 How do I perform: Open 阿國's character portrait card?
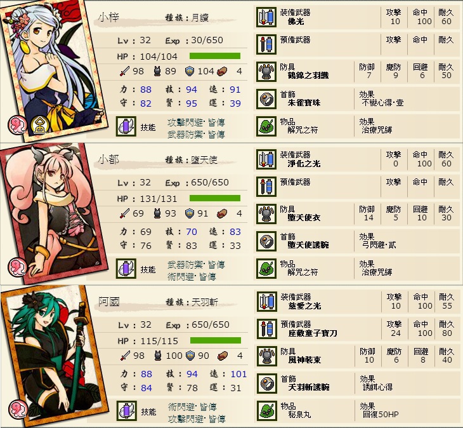pos(53,355)
